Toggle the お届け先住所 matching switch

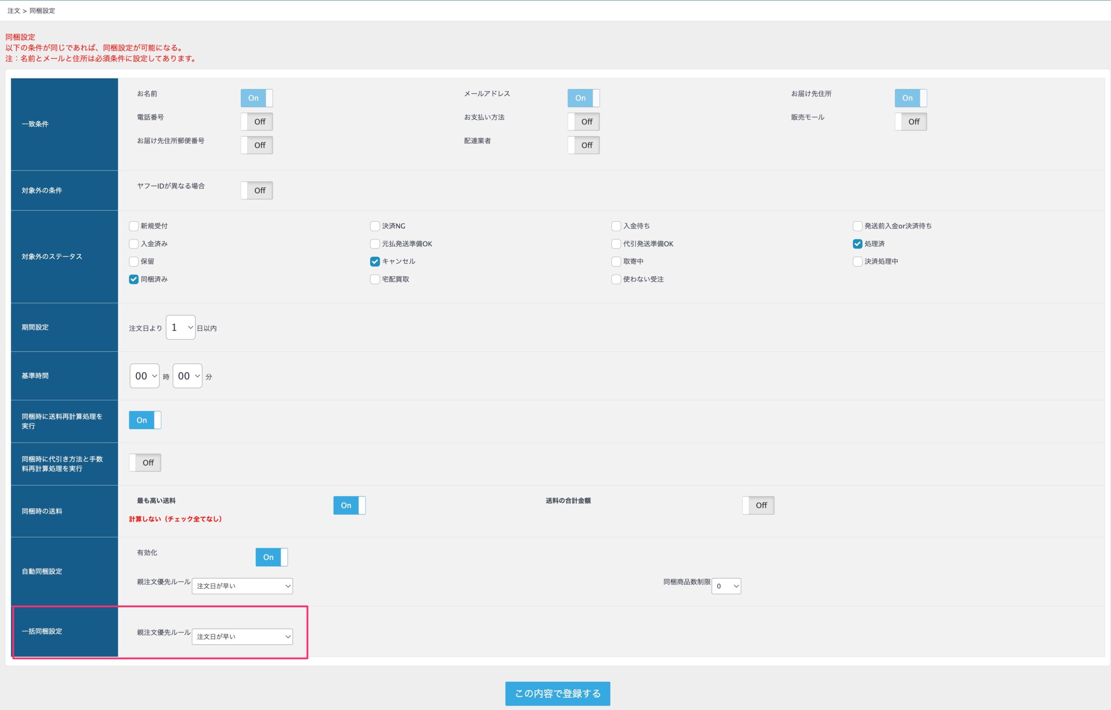910,98
